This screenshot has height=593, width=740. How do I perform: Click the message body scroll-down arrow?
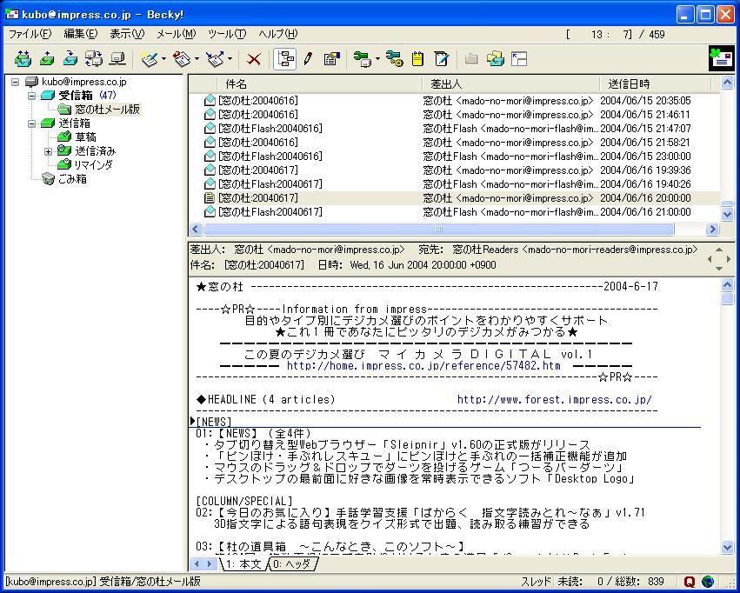tap(727, 547)
